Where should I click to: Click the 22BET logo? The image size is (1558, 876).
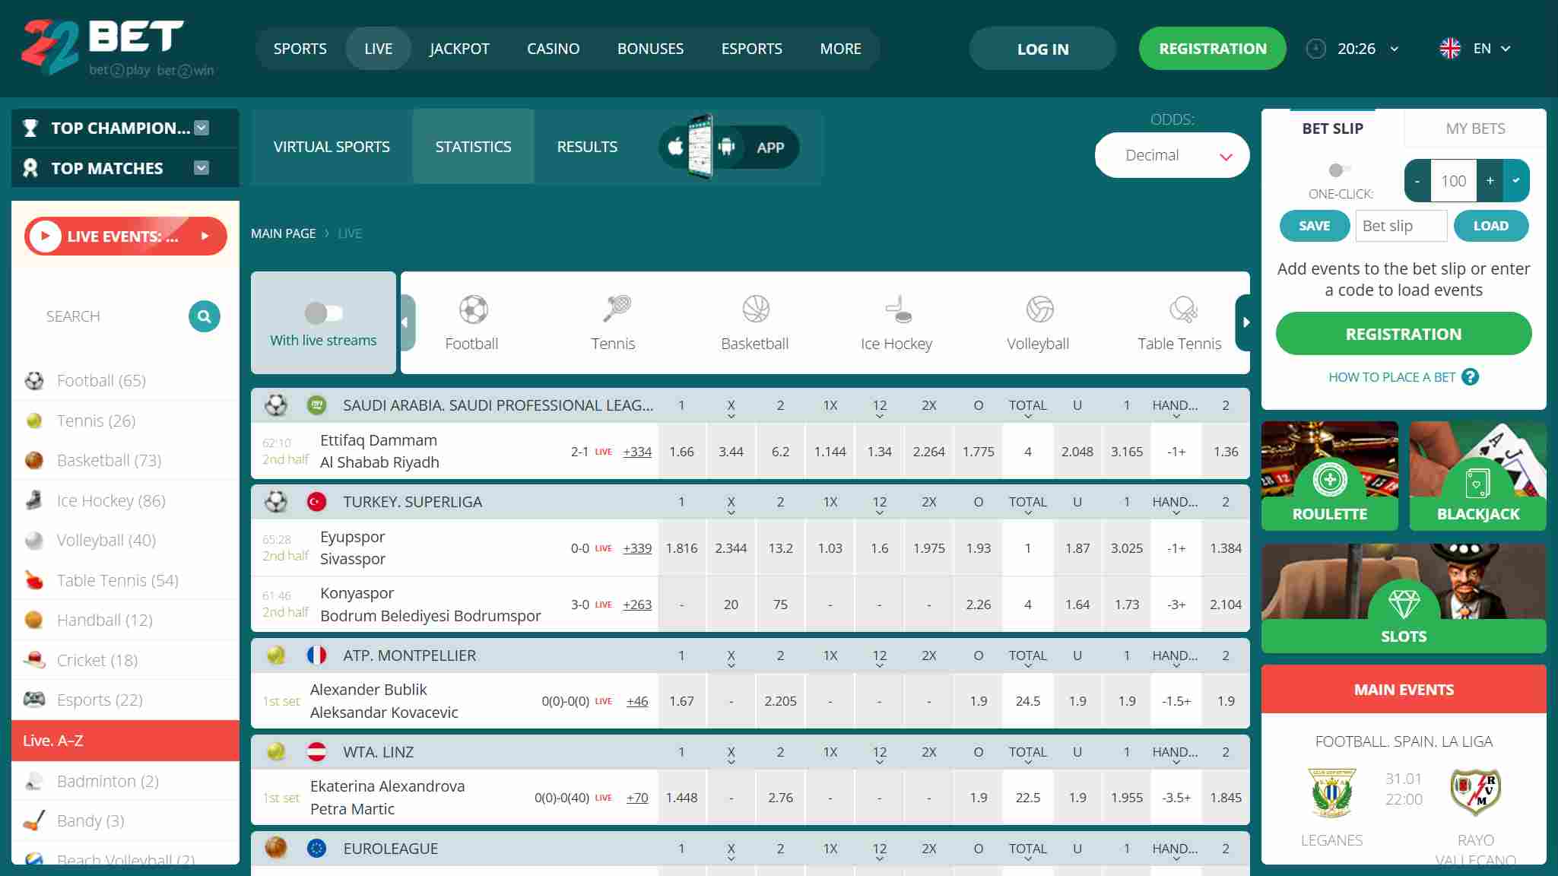pyautogui.click(x=118, y=48)
